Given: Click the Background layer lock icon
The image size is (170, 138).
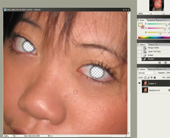Looking at the screenshot, I should click(x=169, y=90).
